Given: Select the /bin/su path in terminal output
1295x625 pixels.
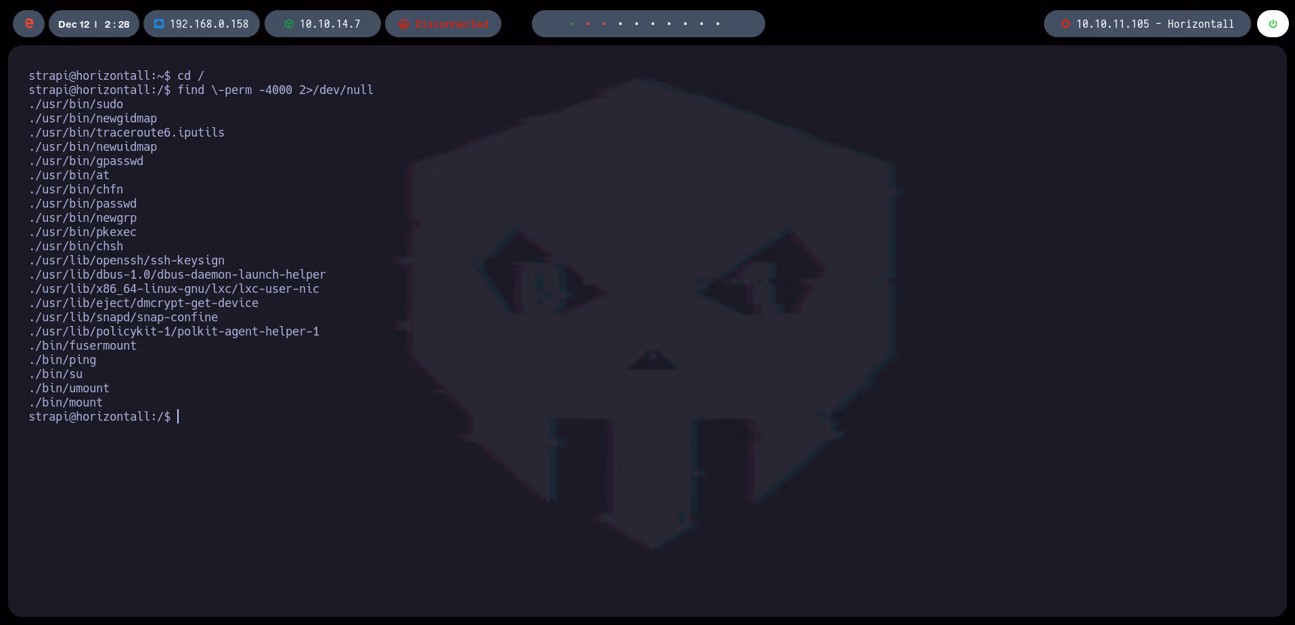Looking at the screenshot, I should (x=55, y=373).
